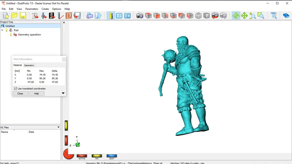The image size is (292, 164).
Task: Click camera icon with red return arrow
Action: (x=215, y=16)
